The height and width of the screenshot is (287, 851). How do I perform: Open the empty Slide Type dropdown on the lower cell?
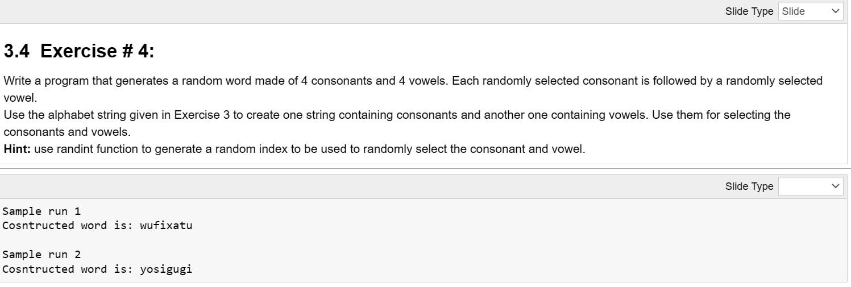pos(811,186)
